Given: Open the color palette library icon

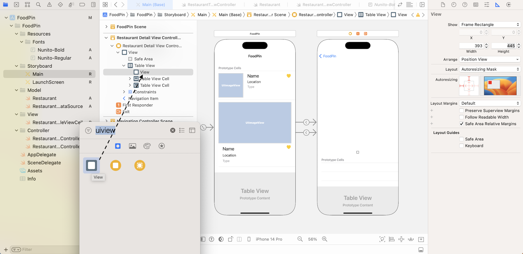Looking at the screenshot, I should point(147,146).
